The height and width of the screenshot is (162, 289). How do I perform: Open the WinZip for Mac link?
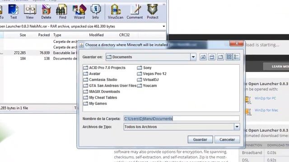tap(266, 110)
